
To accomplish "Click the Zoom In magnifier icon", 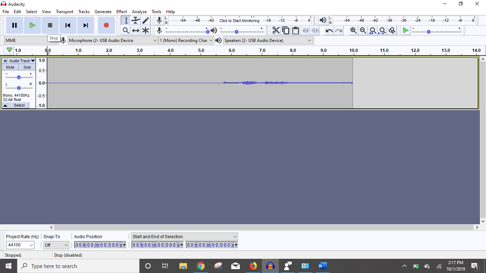I will [353, 31].
